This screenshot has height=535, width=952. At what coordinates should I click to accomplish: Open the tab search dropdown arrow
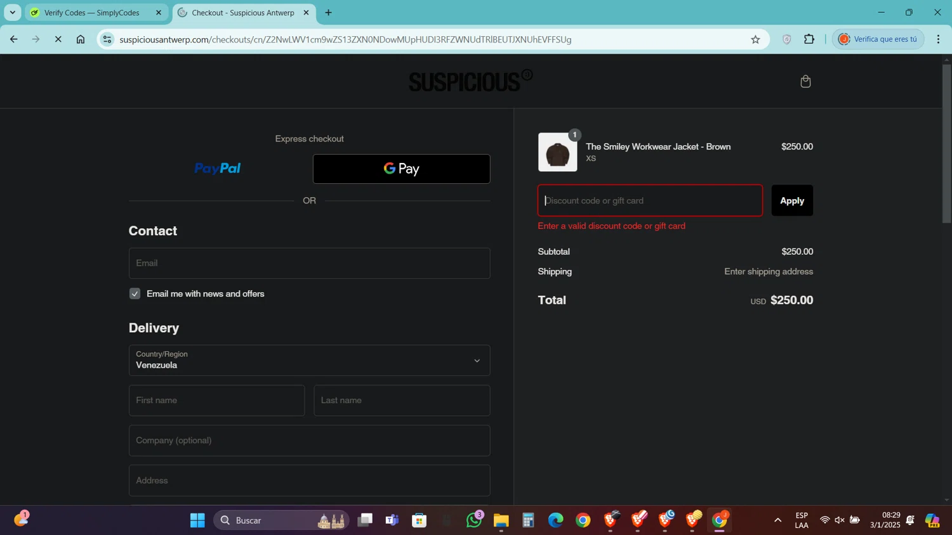[x=13, y=13]
